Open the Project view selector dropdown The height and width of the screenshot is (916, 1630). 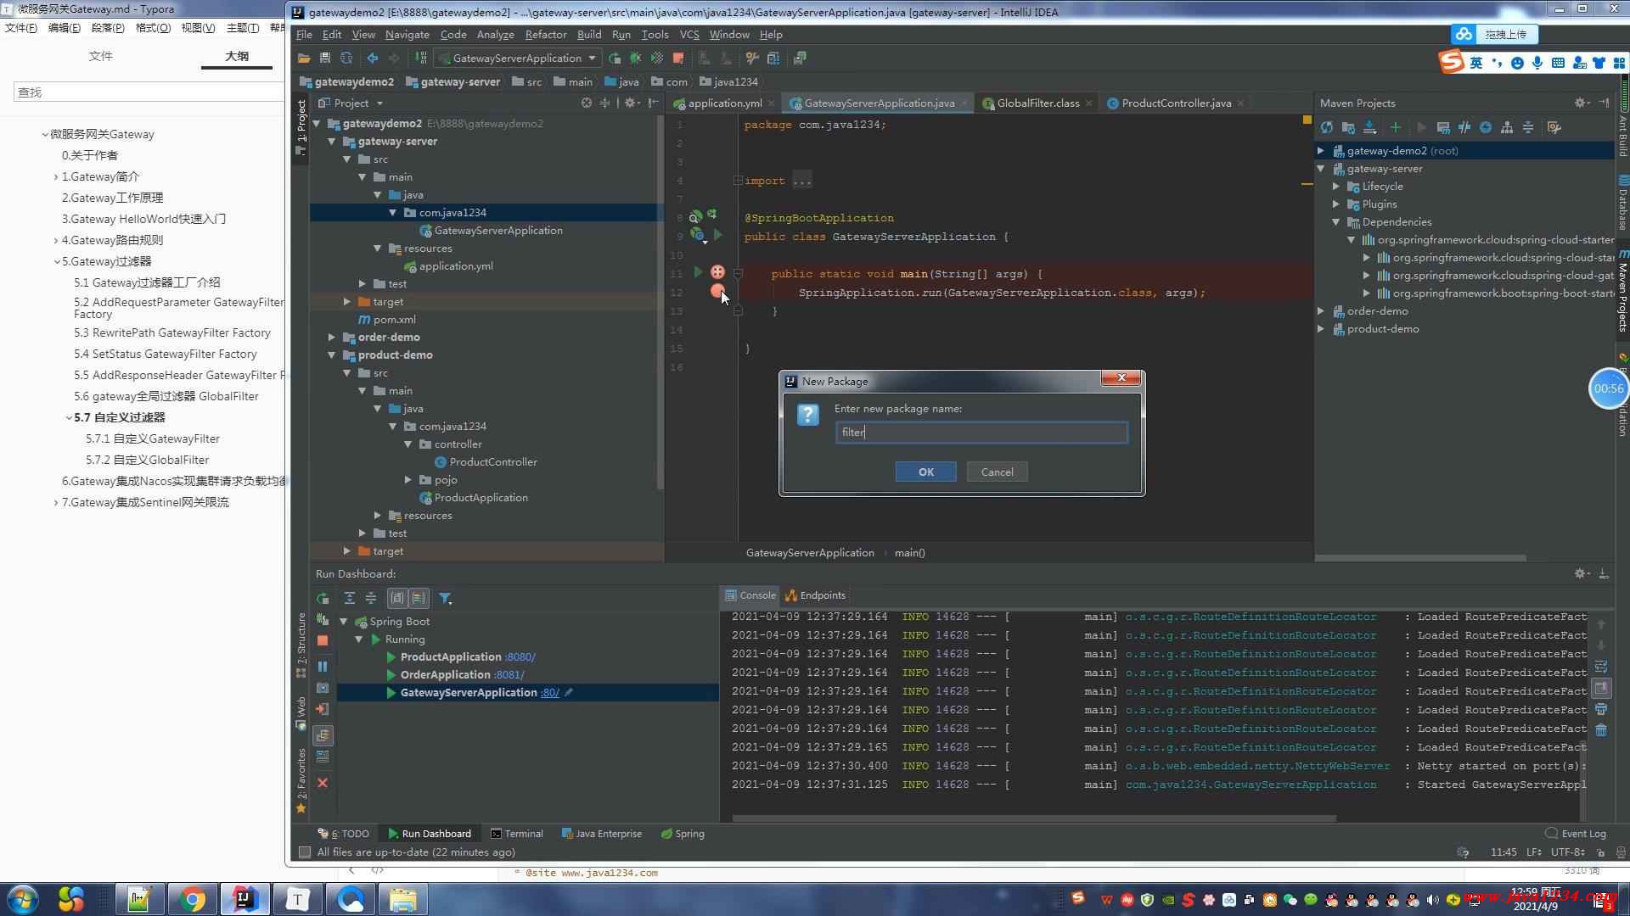(351, 103)
